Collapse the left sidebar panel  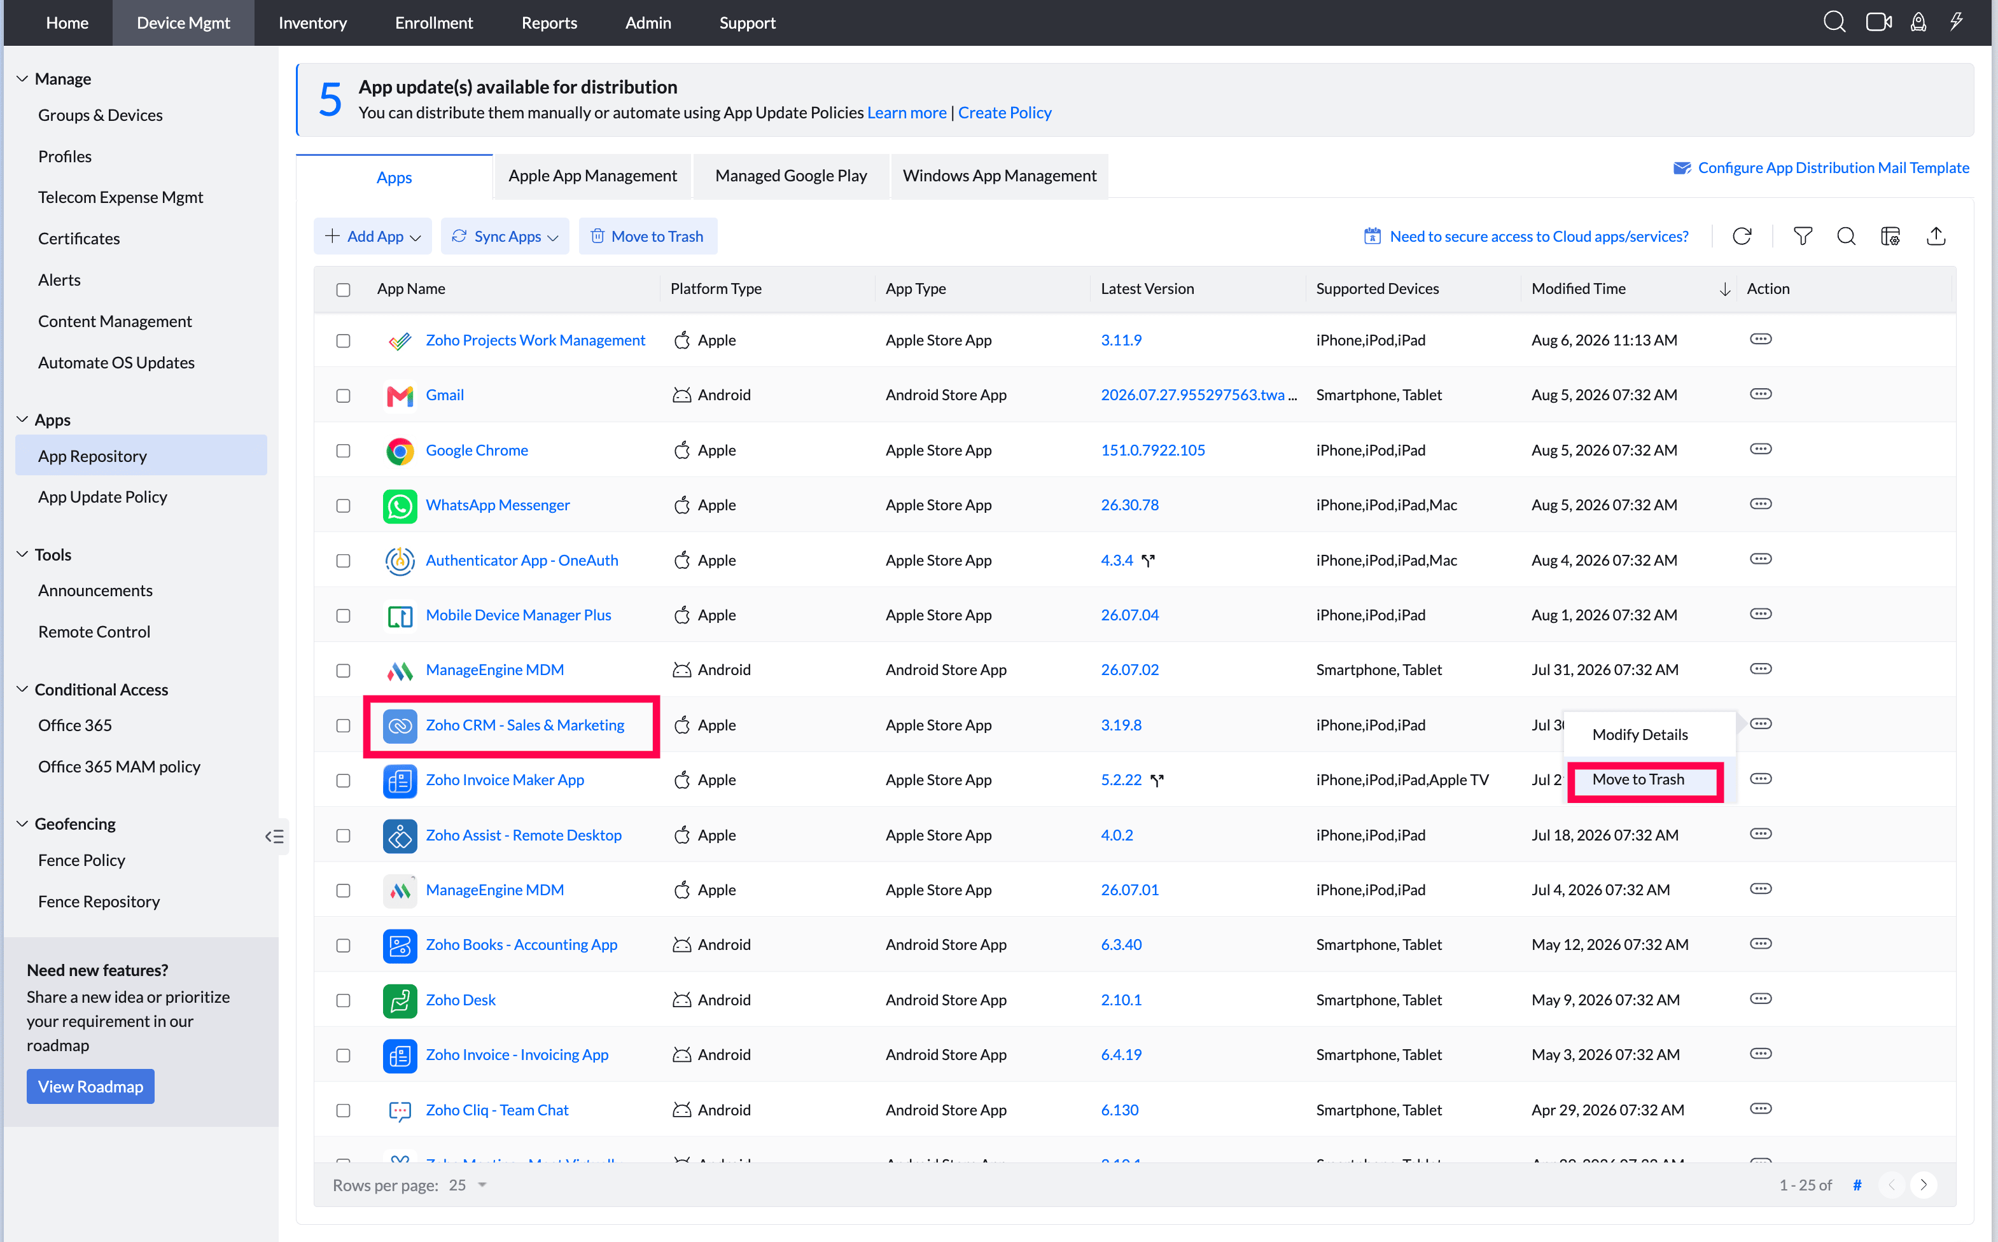tap(274, 837)
